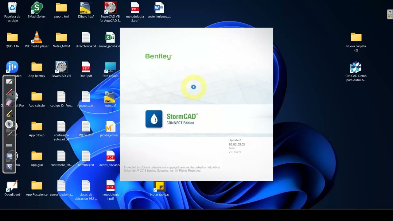Select the App gral folder
The image size is (393, 221).
[x=37, y=159]
